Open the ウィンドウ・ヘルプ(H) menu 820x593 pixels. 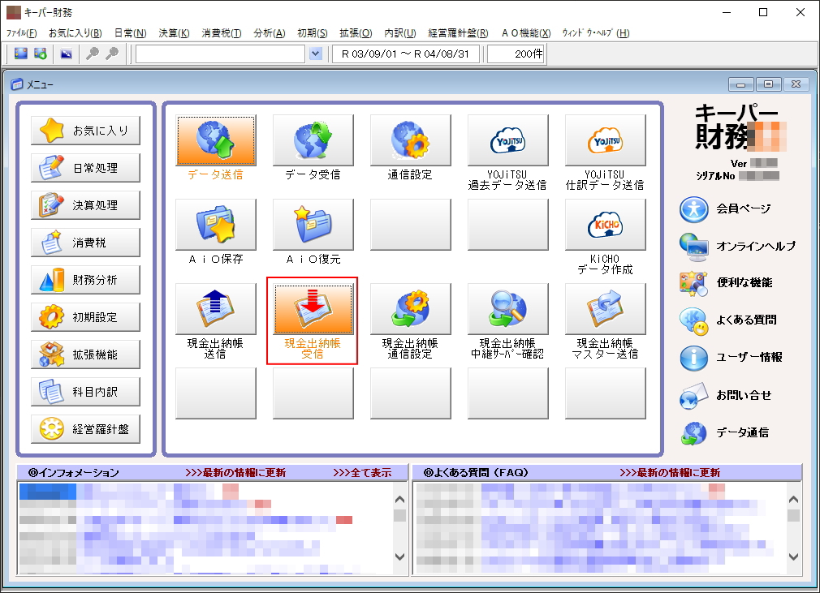click(596, 33)
